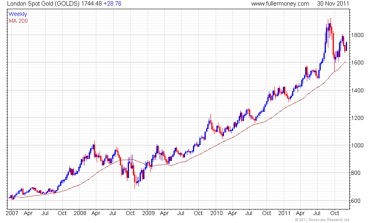The image size is (382, 223).
Task: Click the 1400 price axis label
Action: 357,90
